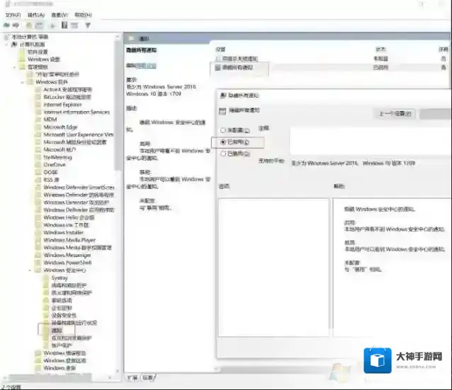Image resolution: width=452 pixels, height=390 pixels.
Task: Toggle the Show/Hide Console Tree icon
Action: pyautogui.click(x=40, y=25)
